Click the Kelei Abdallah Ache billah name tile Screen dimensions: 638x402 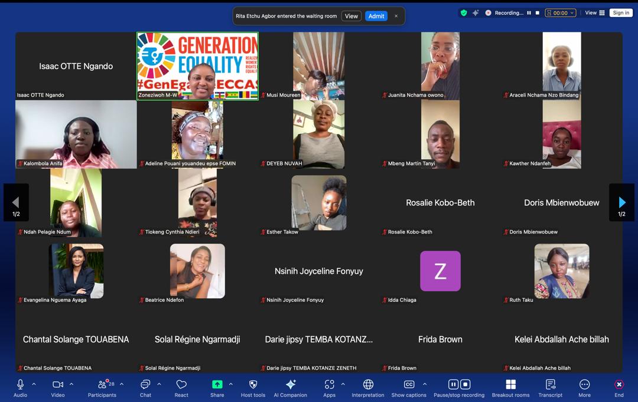coord(562,339)
